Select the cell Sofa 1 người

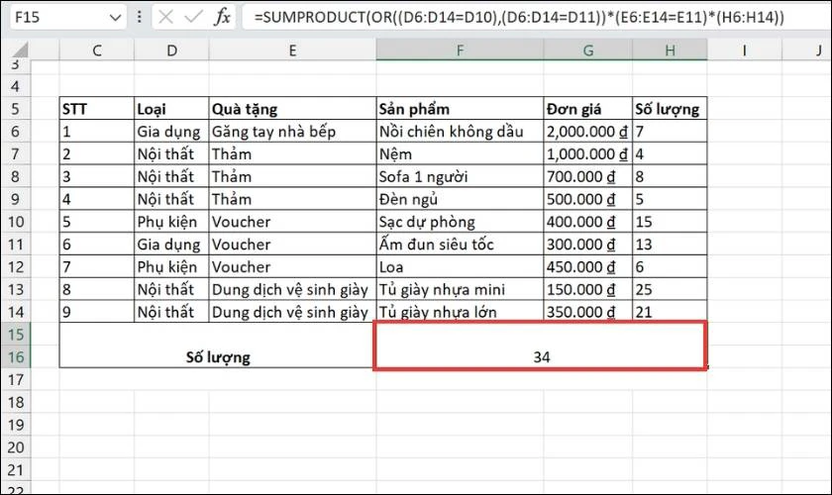pyautogui.click(x=460, y=176)
